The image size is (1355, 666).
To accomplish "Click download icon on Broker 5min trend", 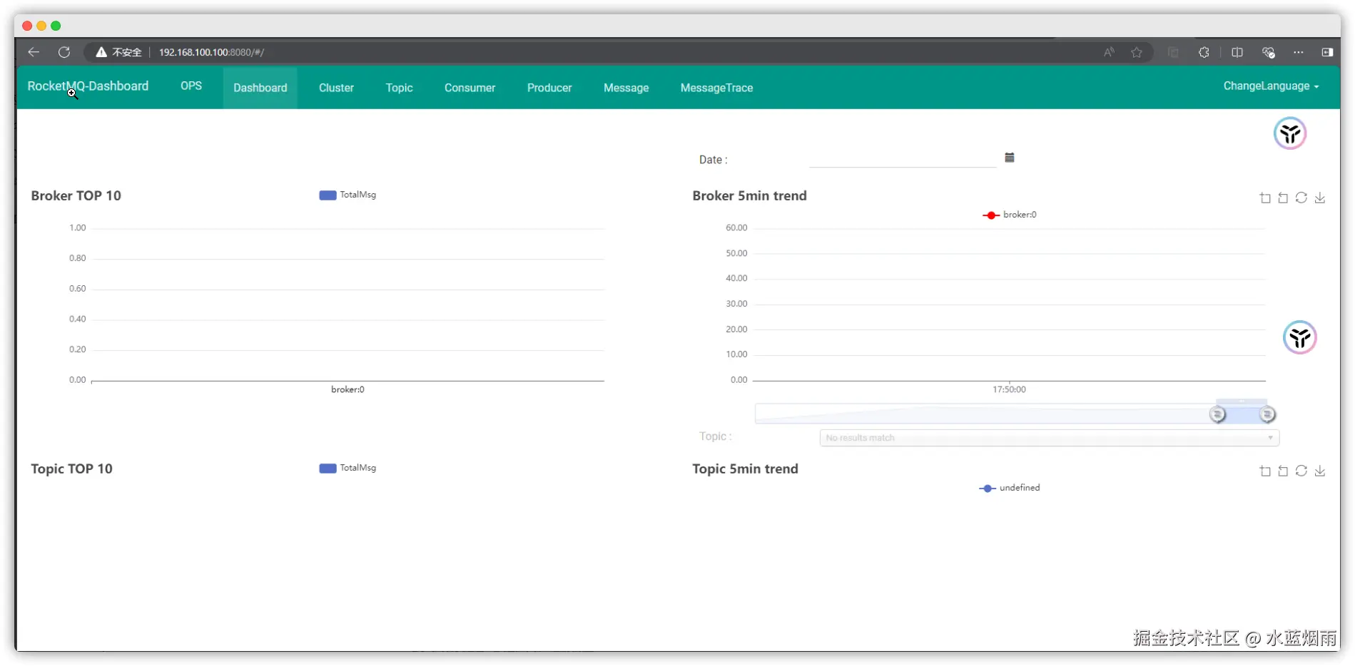I will (1319, 198).
